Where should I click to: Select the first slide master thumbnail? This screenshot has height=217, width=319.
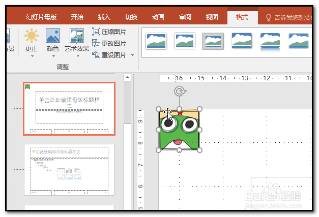pos(69,109)
